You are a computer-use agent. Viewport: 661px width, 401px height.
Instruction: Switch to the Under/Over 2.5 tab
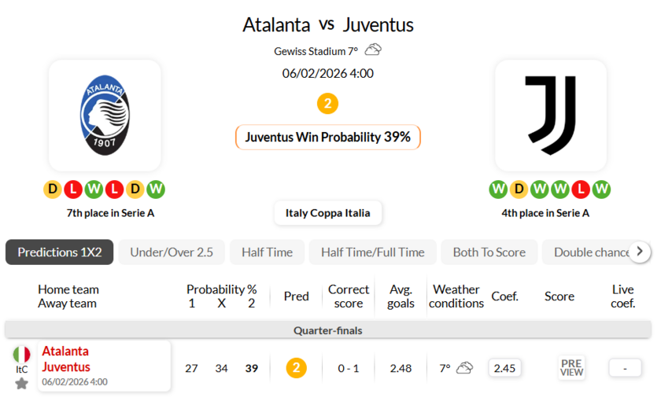coord(172,252)
